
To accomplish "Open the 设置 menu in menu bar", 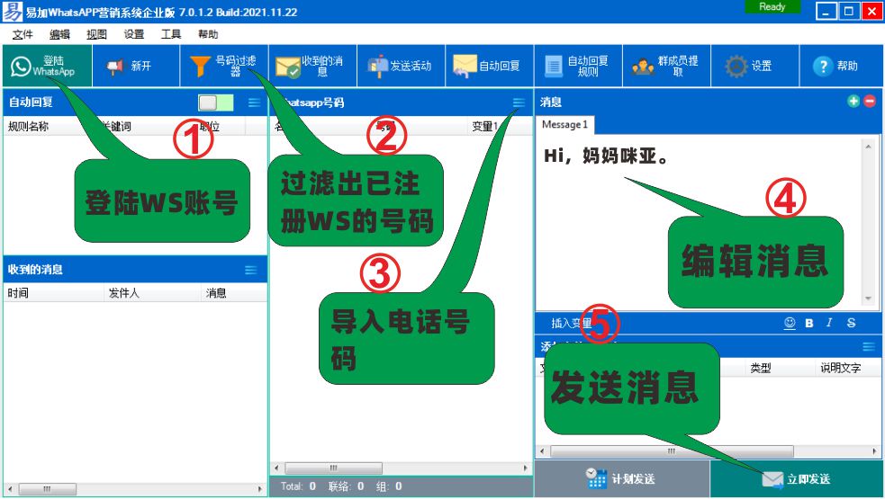I will [134, 34].
